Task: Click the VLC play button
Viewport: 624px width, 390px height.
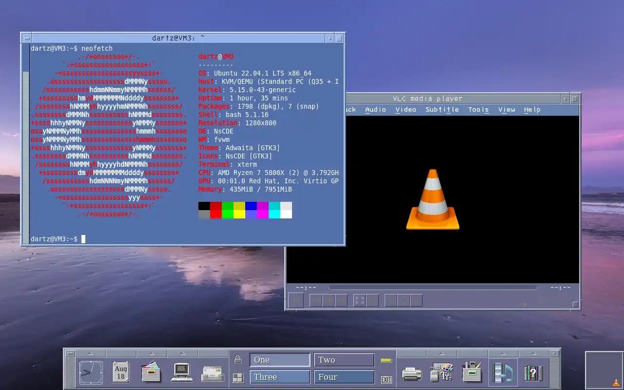Action: 296,300
